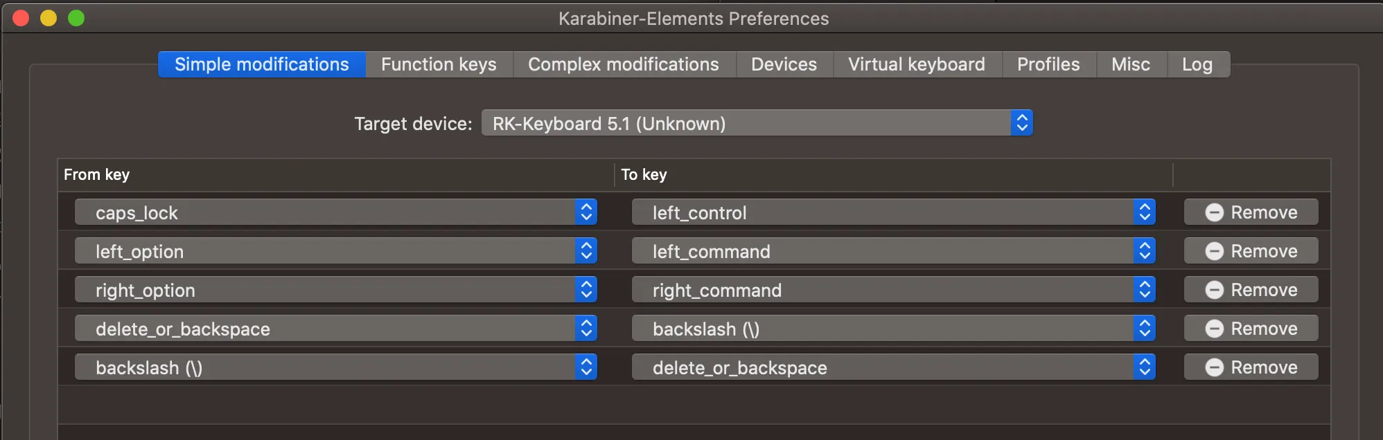Viewport: 1383px width, 440px height.
Task: Open the Target device dropdown
Action: click(757, 123)
